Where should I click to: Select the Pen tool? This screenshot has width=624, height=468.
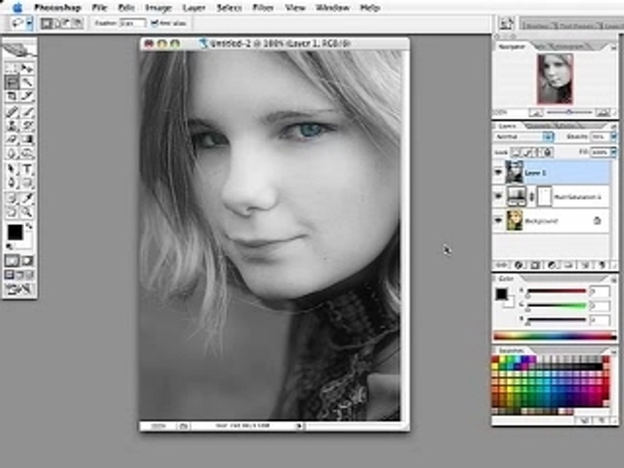[x=12, y=183]
